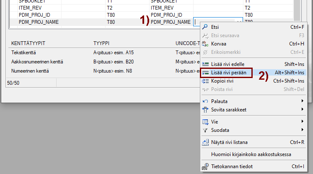
Task: Click the Palauta undo arrow icon
Action: coord(205,101)
